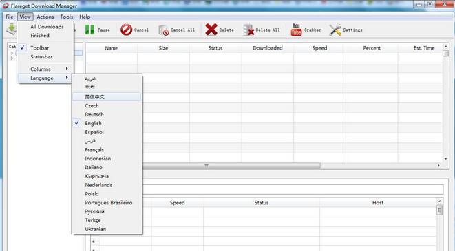Open the Help menu
Viewport: 455px width, 251px height.
pos(85,17)
